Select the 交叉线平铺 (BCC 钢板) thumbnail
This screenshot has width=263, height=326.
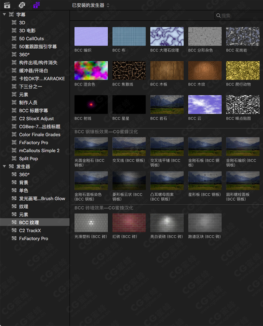(167, 147)
